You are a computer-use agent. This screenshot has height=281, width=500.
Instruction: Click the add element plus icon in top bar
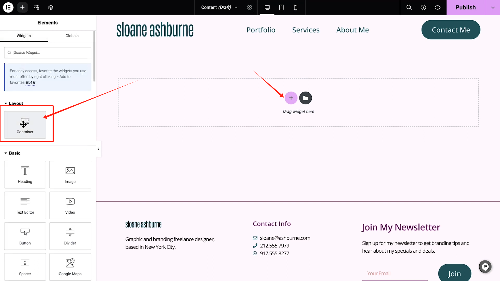click(22, 7)
